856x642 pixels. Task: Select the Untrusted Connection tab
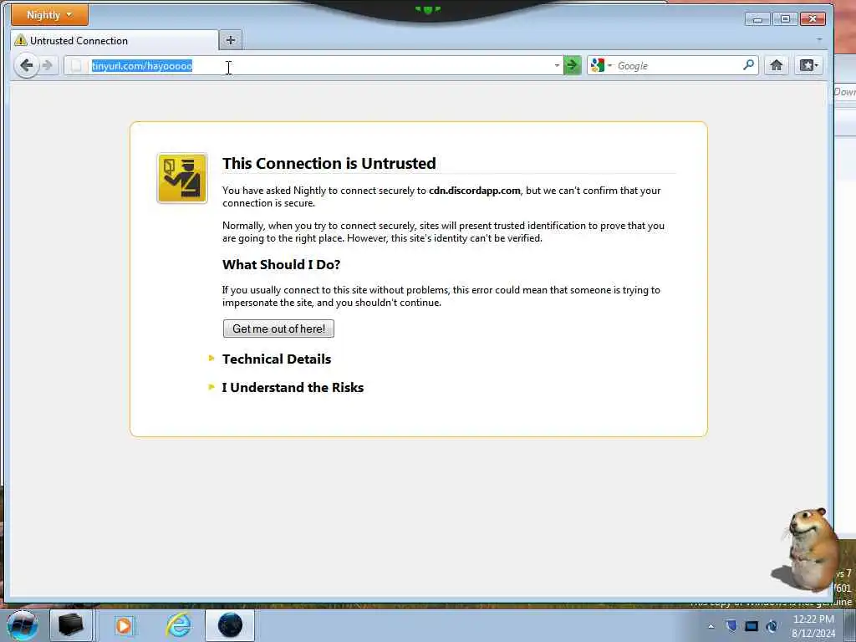click(115, 40)
